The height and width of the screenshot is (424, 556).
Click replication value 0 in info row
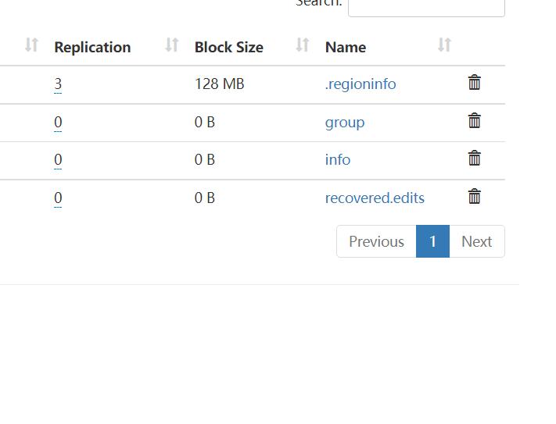click(58, 159)
